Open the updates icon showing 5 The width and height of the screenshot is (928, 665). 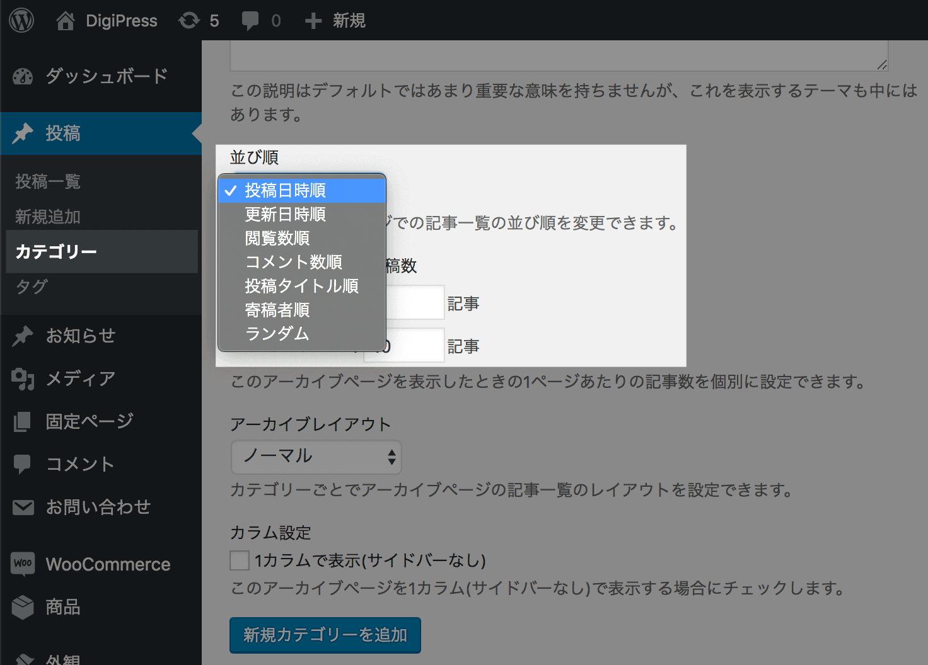189,21
